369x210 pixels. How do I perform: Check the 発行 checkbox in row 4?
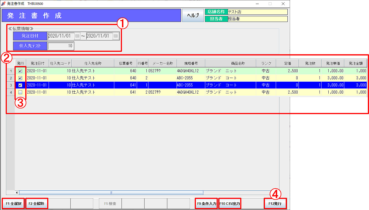tap(20, 92)
